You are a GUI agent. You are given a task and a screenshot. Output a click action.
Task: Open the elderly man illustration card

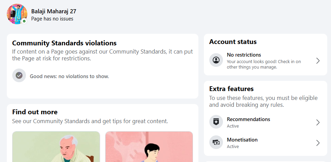(x=56, y=147)
